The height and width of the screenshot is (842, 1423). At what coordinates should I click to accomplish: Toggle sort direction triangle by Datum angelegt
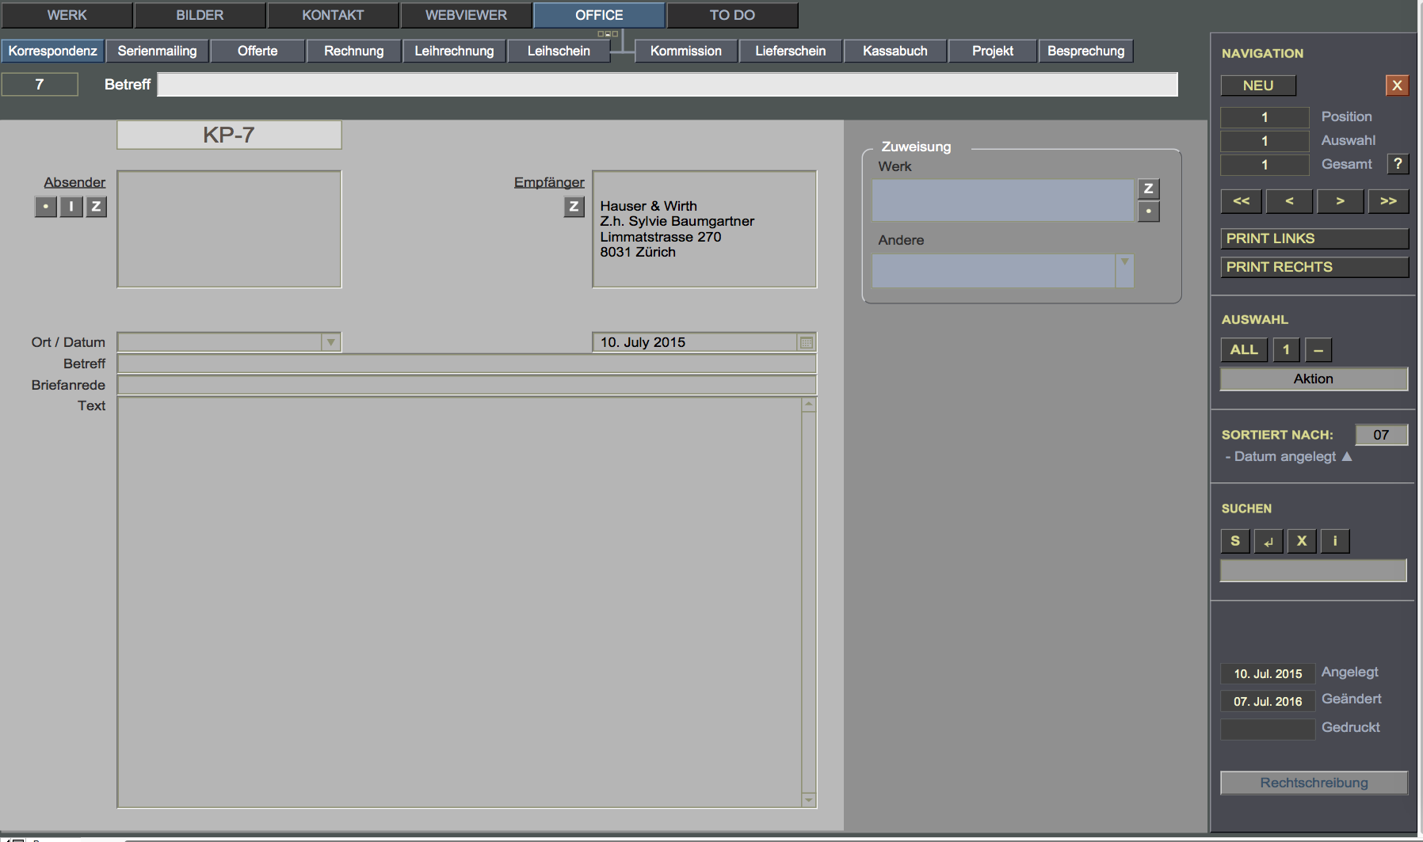1347,456
